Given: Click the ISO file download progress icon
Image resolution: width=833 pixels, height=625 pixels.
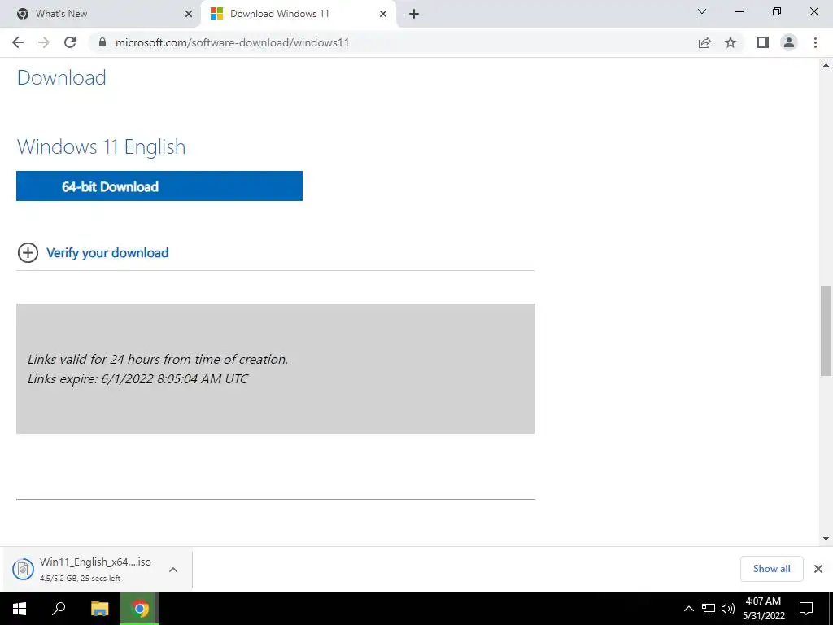Looking at the screenshot, I should coord(23,569).
